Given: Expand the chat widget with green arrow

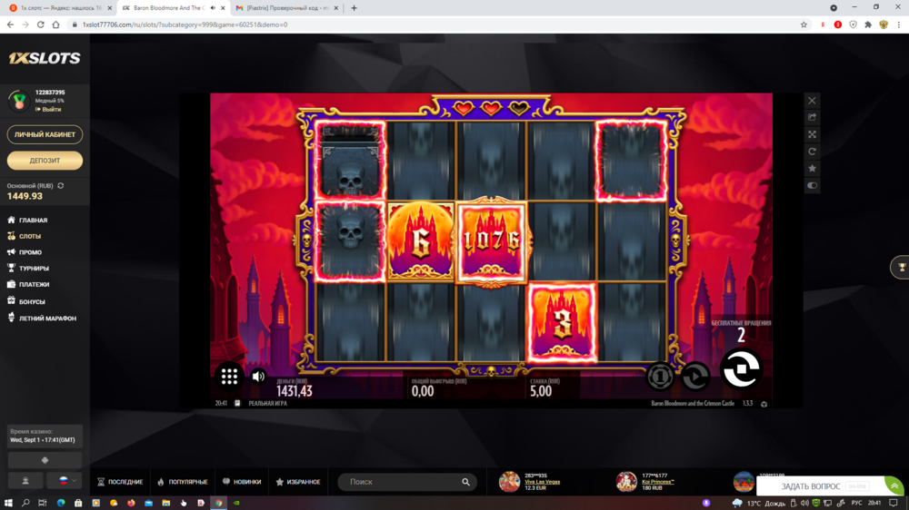Looking at the screenshot, I should (x=894, y=485).
